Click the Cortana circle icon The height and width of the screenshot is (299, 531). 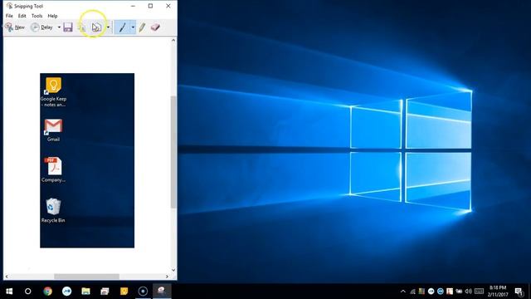(x=28, y=292)
